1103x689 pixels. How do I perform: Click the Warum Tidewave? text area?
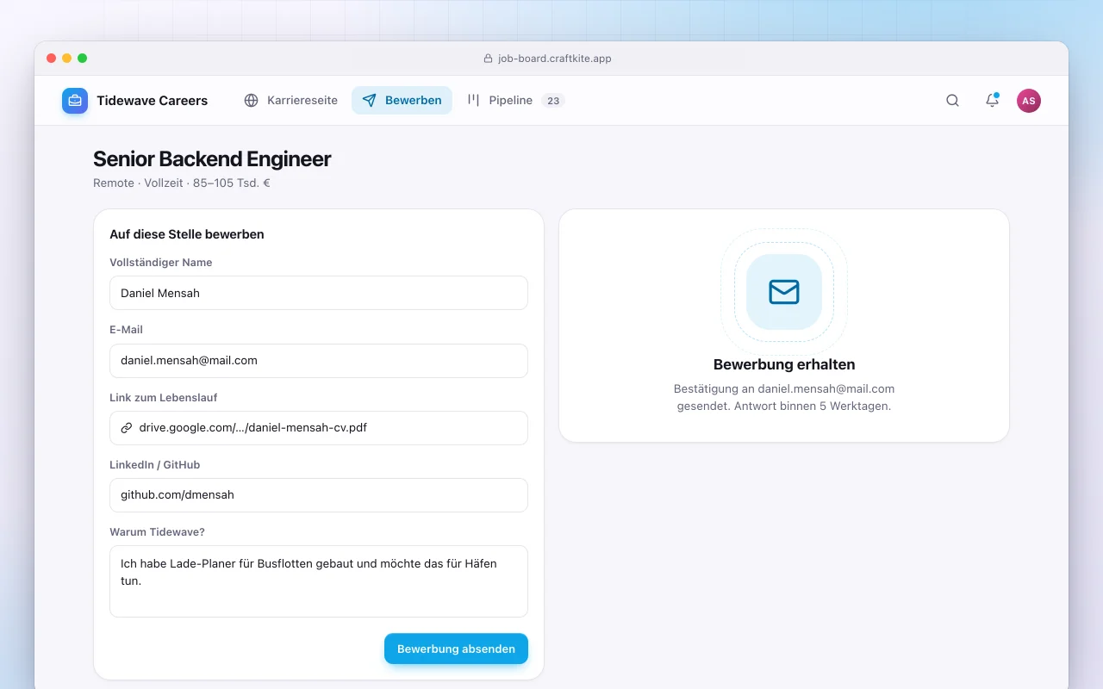319,581
